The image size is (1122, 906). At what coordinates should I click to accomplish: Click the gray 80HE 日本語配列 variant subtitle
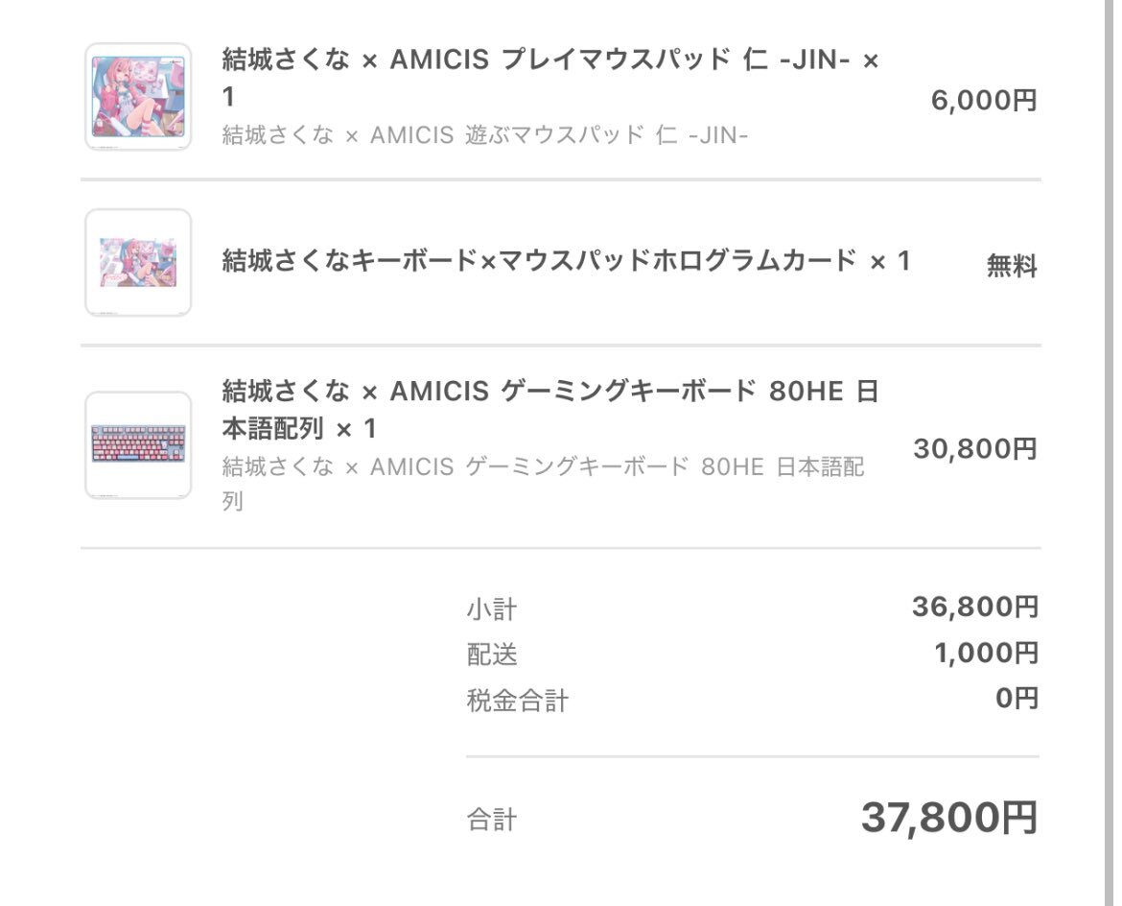point(543,484)
